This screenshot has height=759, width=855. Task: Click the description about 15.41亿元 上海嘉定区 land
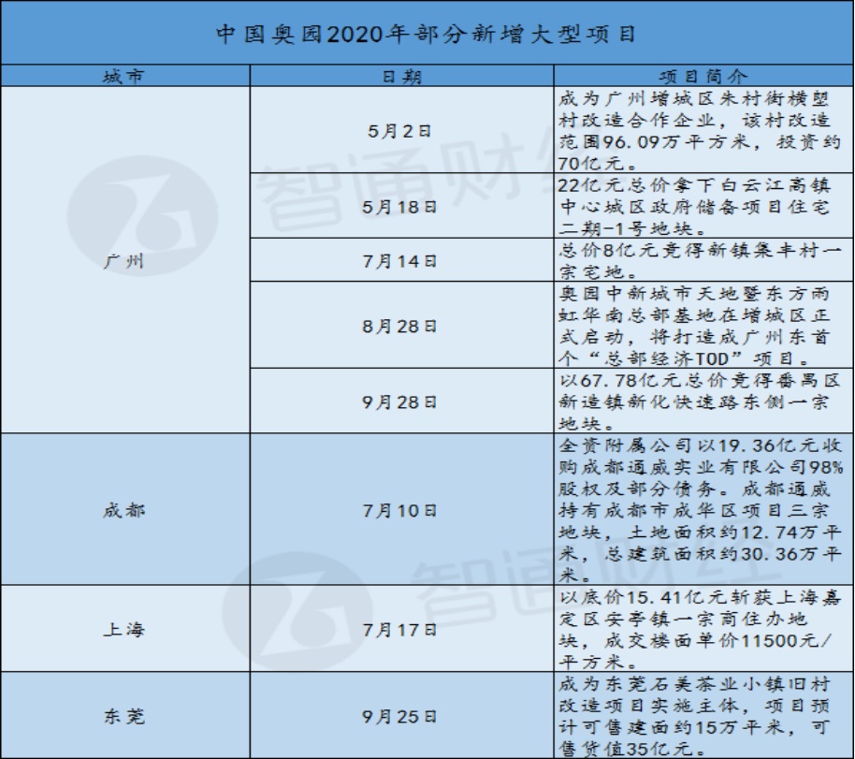pyautogui.click(x=703, y=629)
